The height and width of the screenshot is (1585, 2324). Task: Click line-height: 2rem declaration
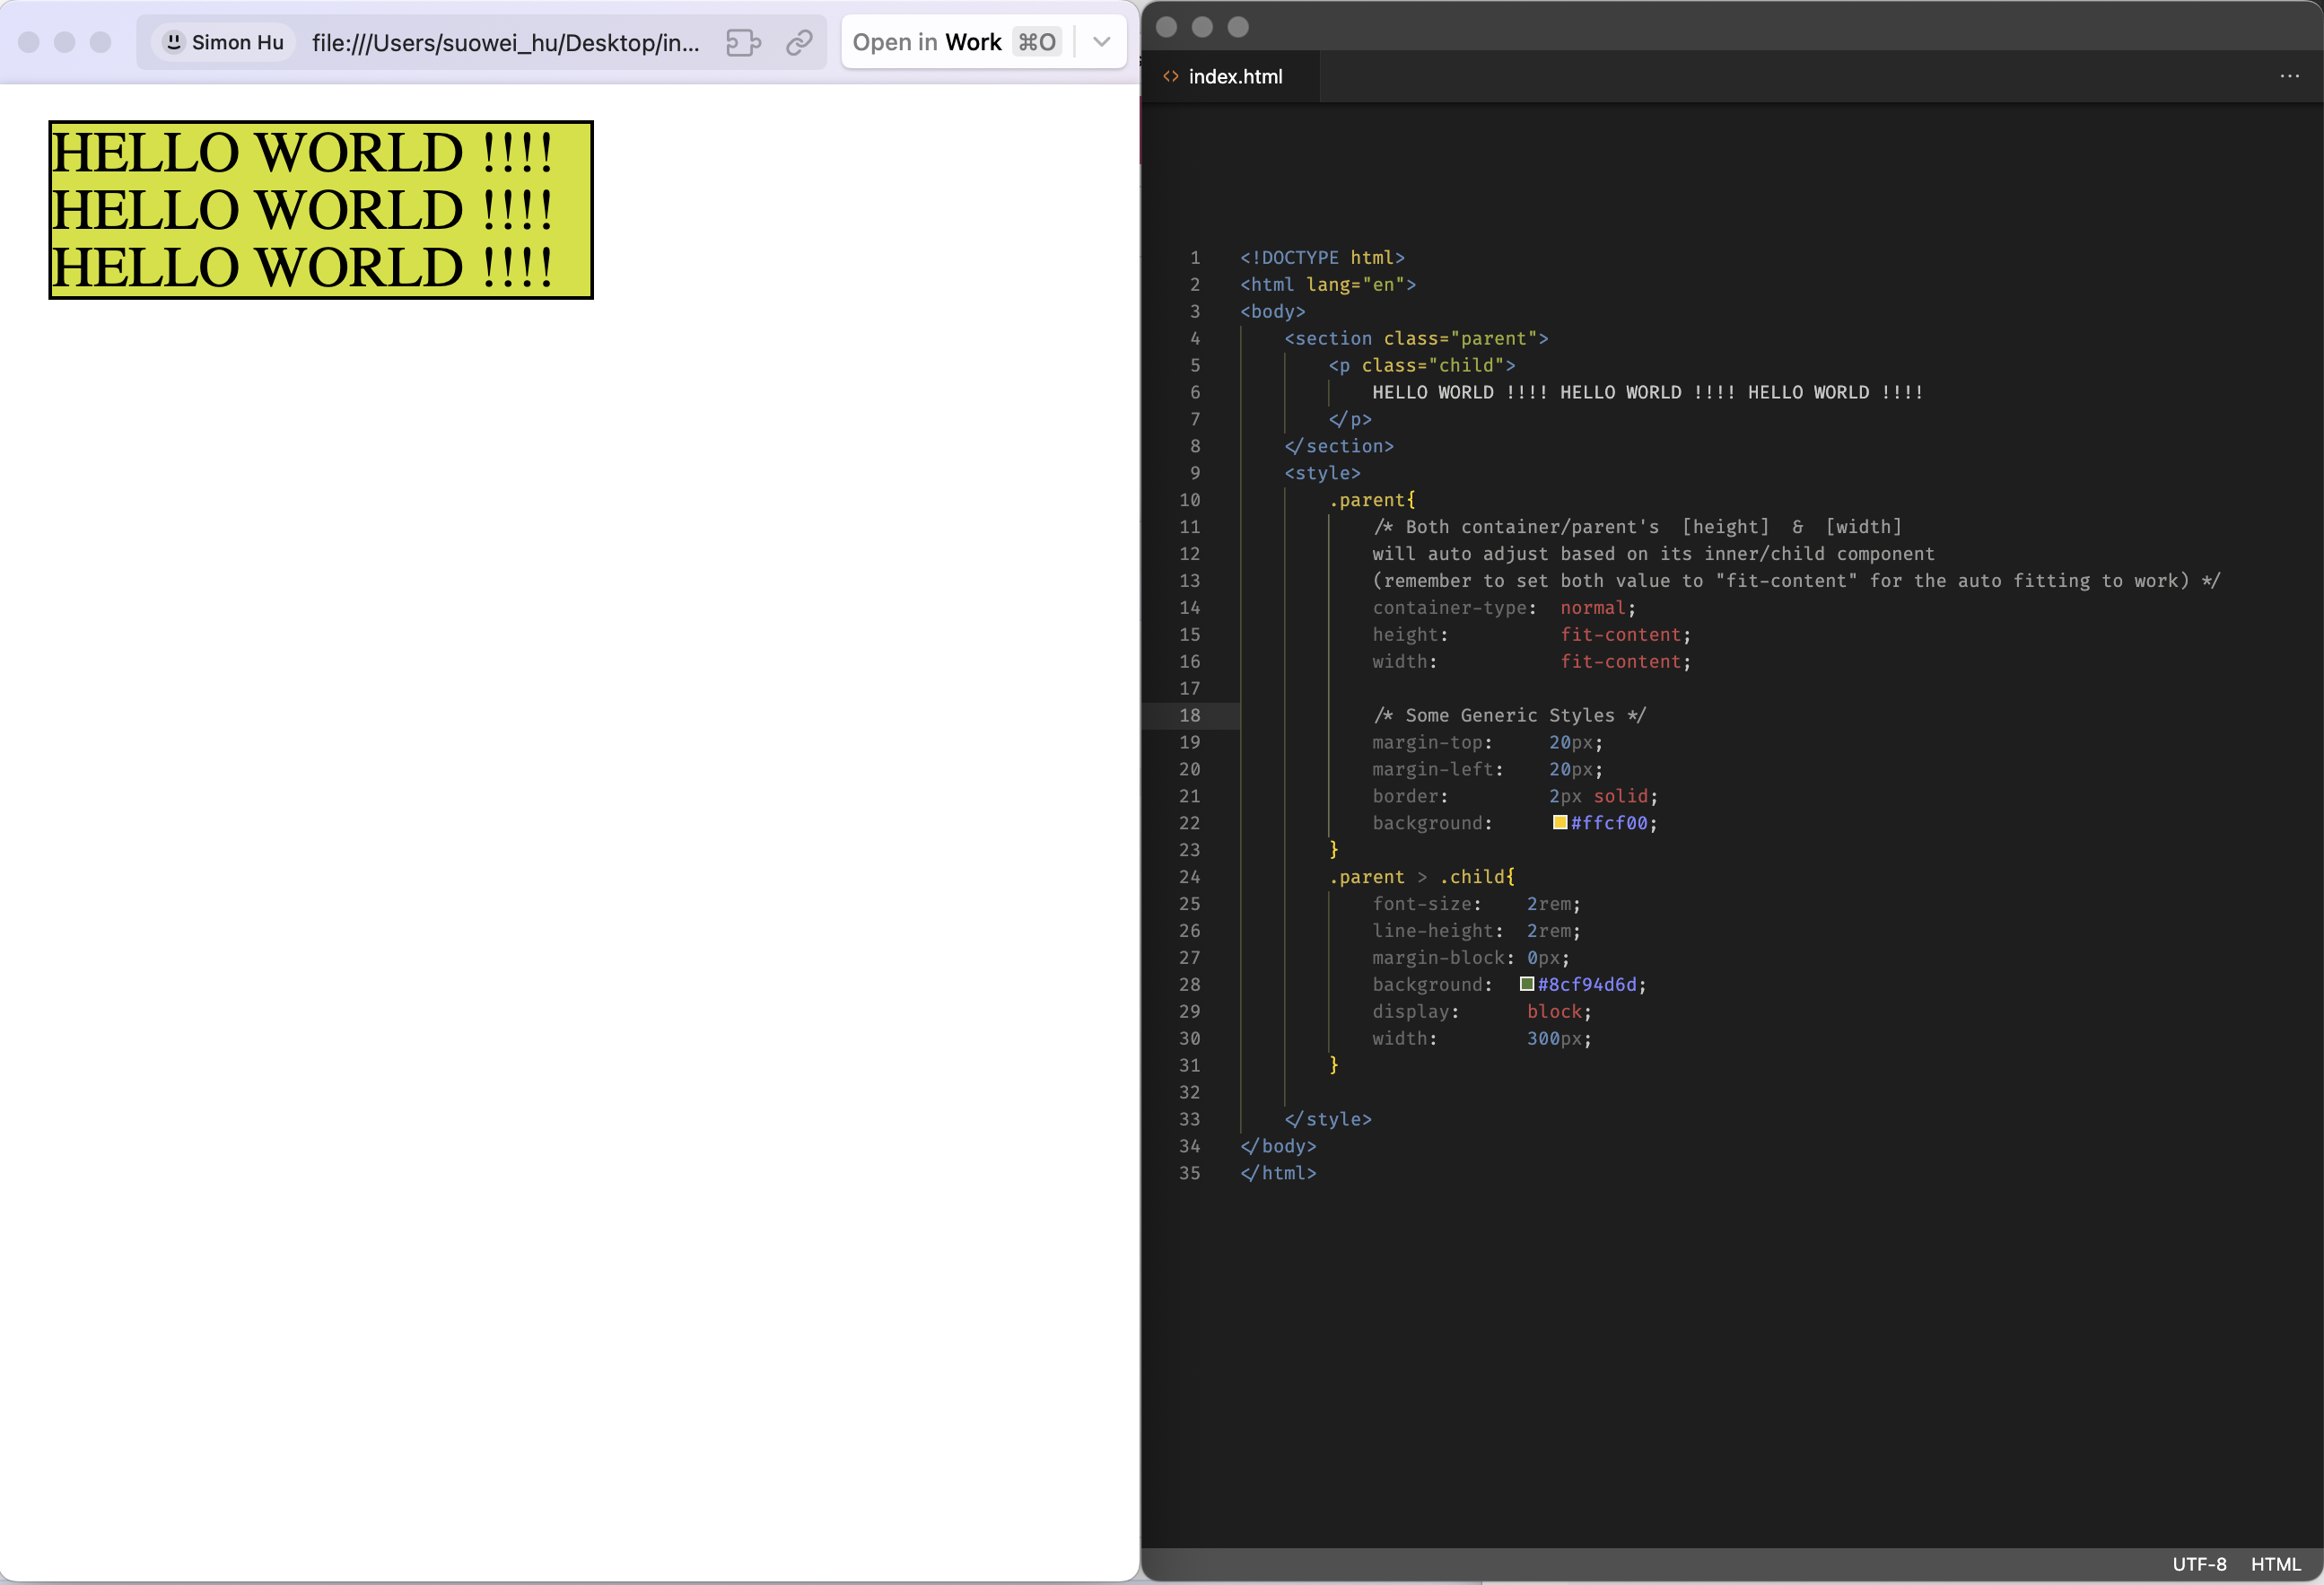click(1476, 930)
